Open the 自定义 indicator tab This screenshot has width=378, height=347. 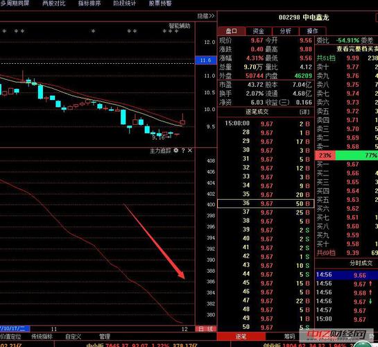pos(73,337)
